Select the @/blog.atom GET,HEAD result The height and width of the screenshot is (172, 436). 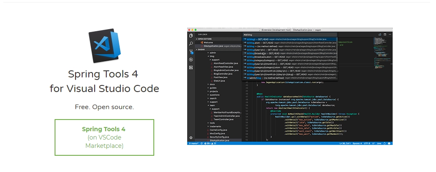290,43
